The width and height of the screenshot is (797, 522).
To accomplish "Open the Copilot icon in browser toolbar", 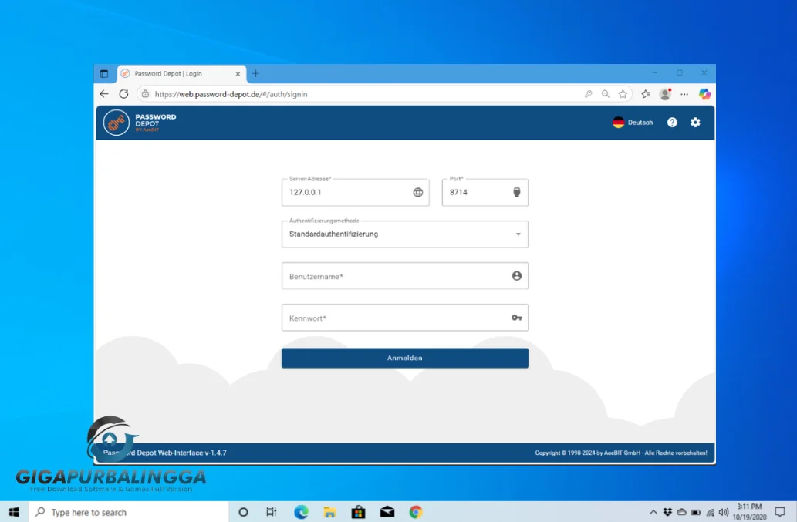I will pyautogui.click(x=704, y=94).
